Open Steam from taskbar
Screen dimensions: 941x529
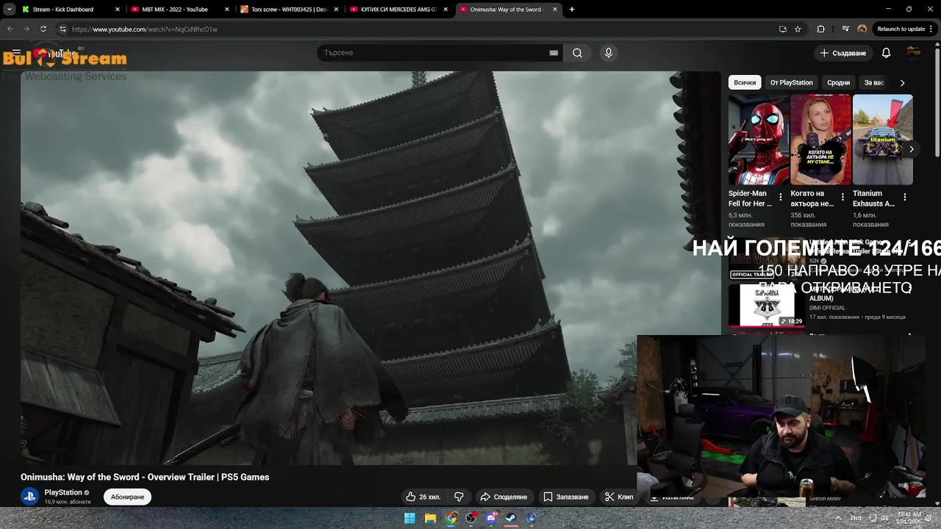point(511,518)
